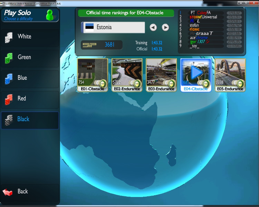Click the Estonia flag icon
The image size is (259, 207).
point(89,27)
